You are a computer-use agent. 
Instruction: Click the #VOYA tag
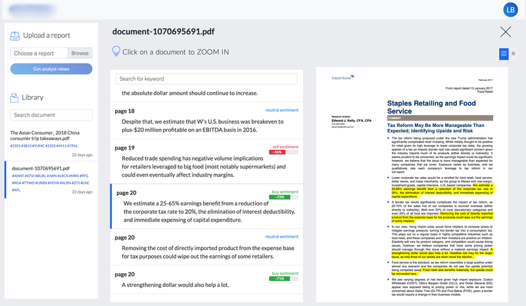tap(53, 183)
